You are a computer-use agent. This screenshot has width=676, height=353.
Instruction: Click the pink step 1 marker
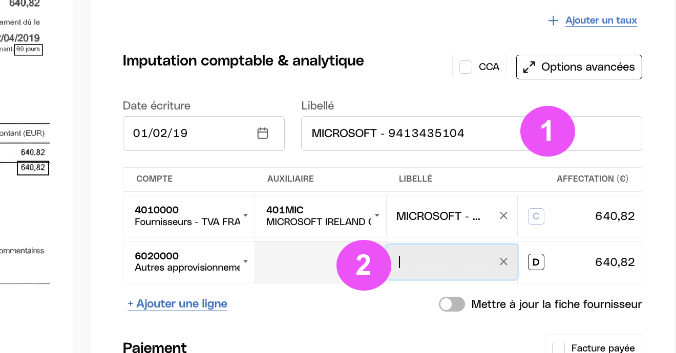coord(547,131)
